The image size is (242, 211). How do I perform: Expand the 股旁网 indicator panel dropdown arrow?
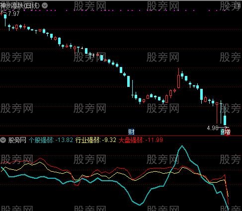(3, 140)
